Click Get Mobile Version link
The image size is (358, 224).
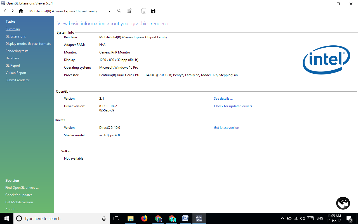[19, 202]
